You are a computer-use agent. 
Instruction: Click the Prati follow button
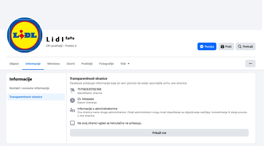point(226,47)
